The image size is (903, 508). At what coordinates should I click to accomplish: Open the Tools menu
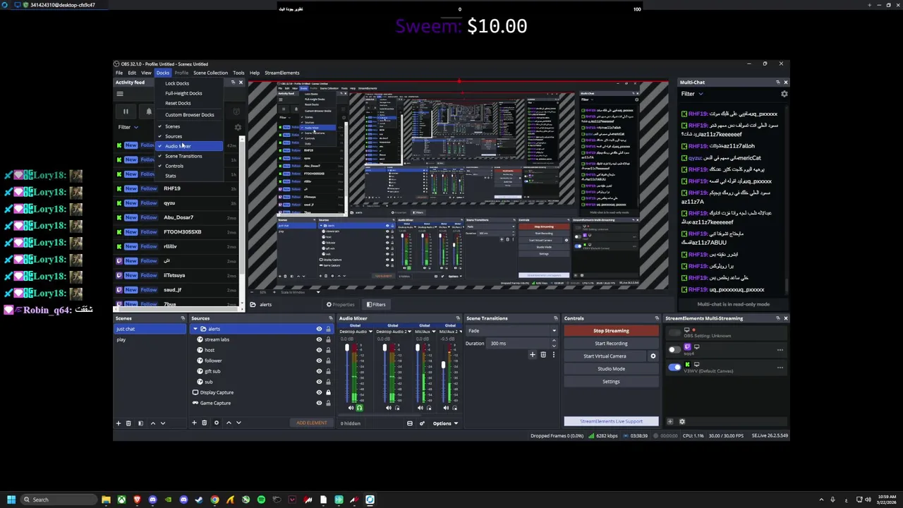click(238, 73)
